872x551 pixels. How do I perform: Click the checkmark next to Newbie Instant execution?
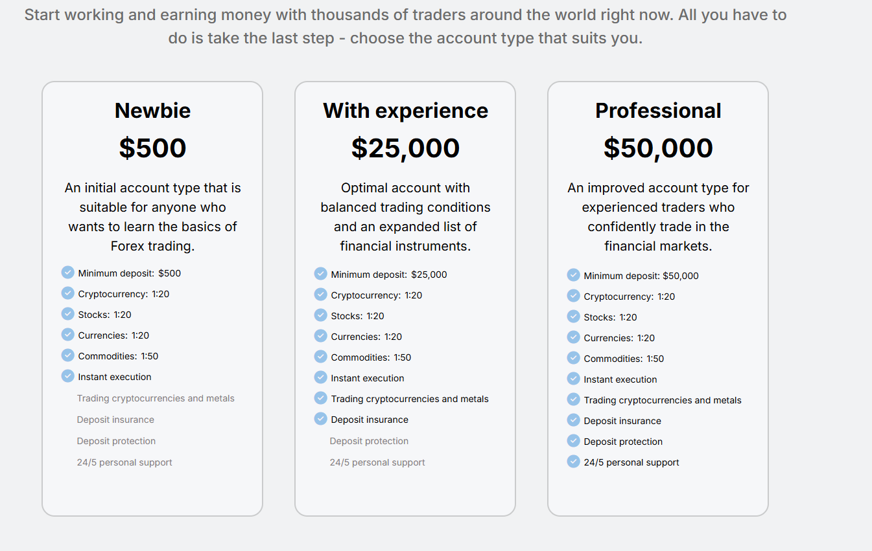click(68, 376)
